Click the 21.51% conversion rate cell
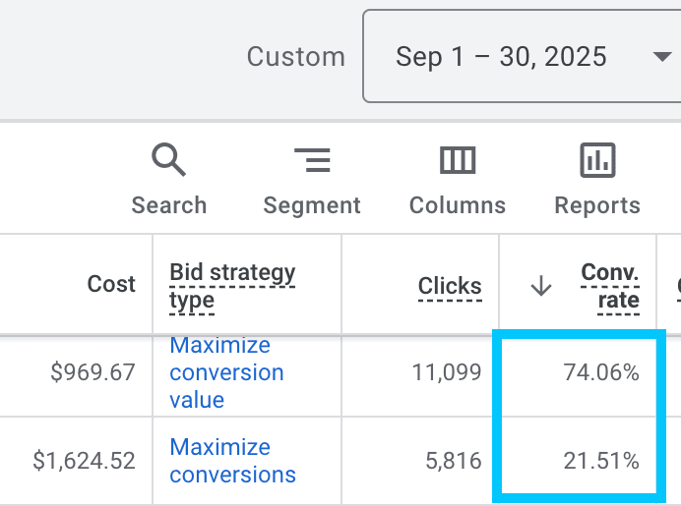Image resolution: width=681 pixels, height=506 pixels. [600, 460]
